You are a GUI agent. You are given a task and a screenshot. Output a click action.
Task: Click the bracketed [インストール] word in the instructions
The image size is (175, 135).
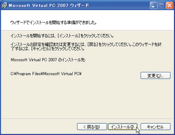(68, 36)
